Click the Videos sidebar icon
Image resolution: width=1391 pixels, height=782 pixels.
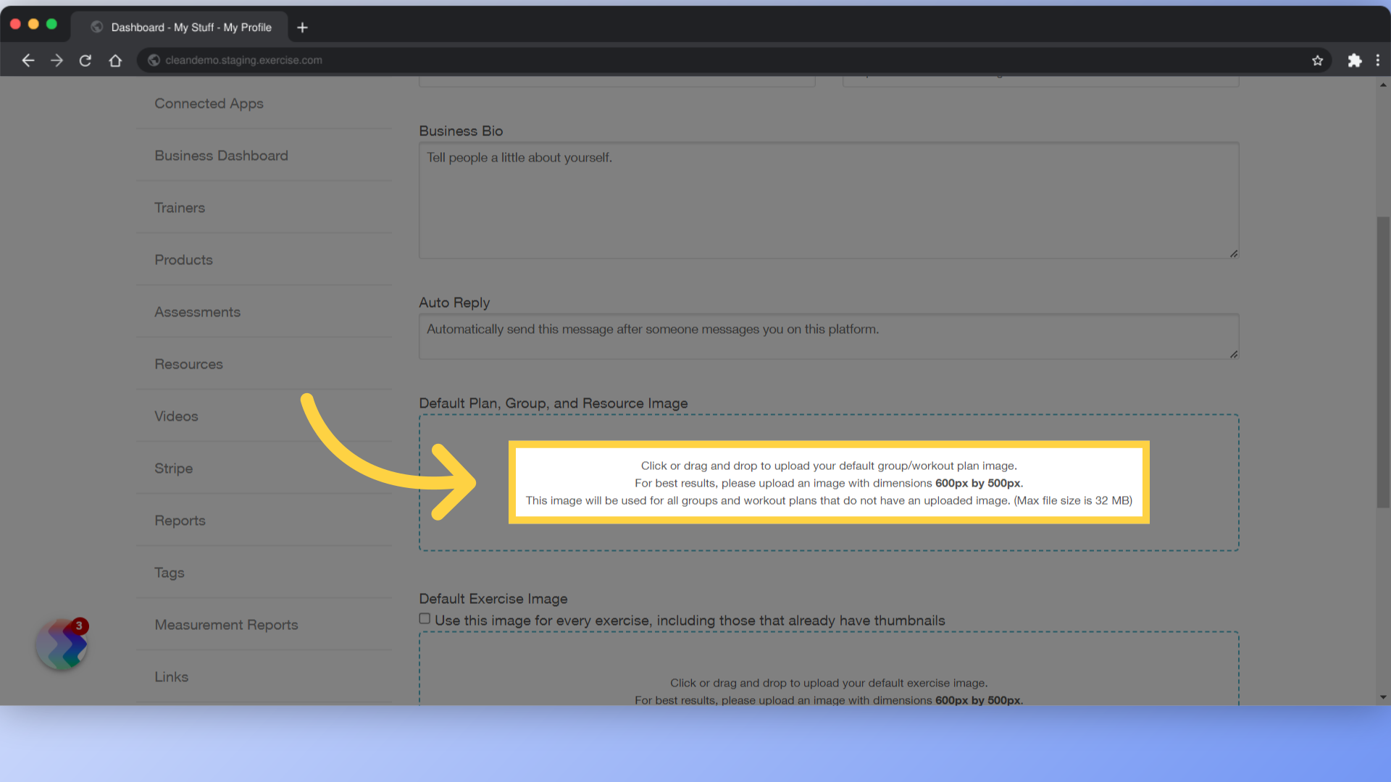point(176,416)
